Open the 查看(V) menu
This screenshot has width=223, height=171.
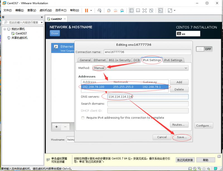click(31, 10)
